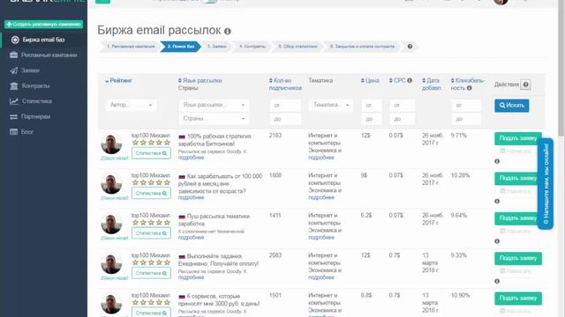Open Статистика for Как зарабатывать row
This screenshot has width=565, height=317.
click(x=151, y=193)
